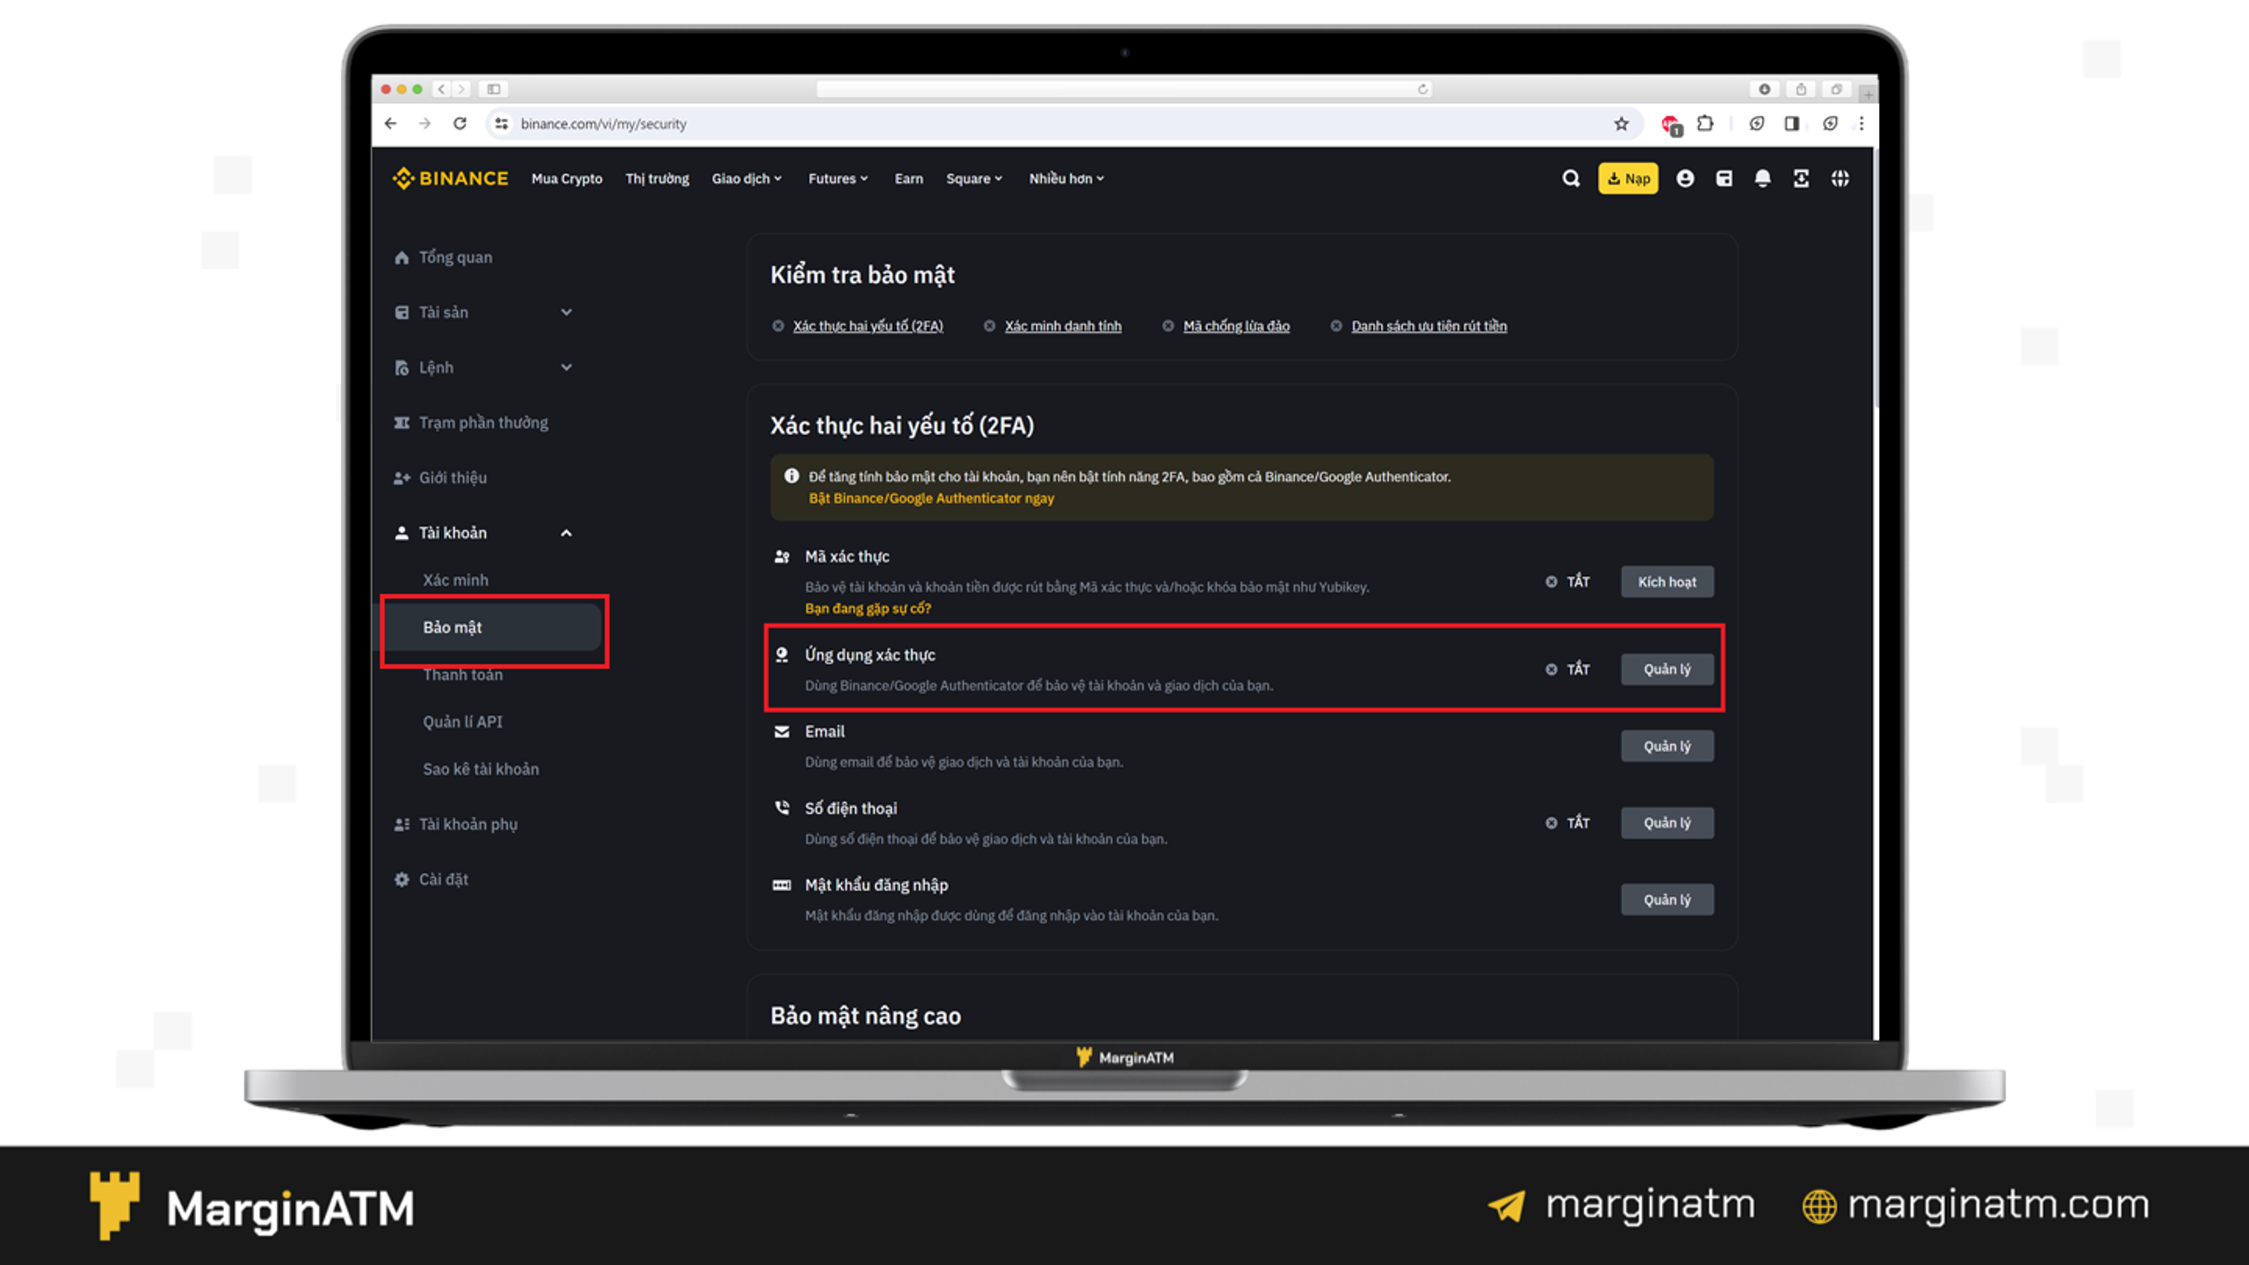Open Futures dropdown menu
Screen dimensions: 2249x1265
838,178
